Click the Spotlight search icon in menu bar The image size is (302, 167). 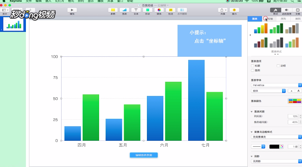(x=292, y=1)
